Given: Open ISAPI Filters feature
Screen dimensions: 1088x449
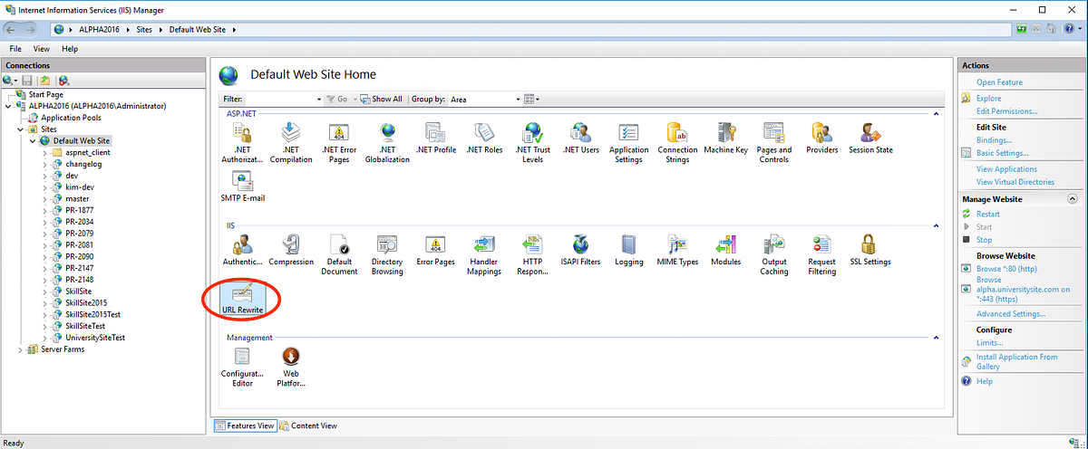Looking at the screenshot, I should (x=580, y=249).
